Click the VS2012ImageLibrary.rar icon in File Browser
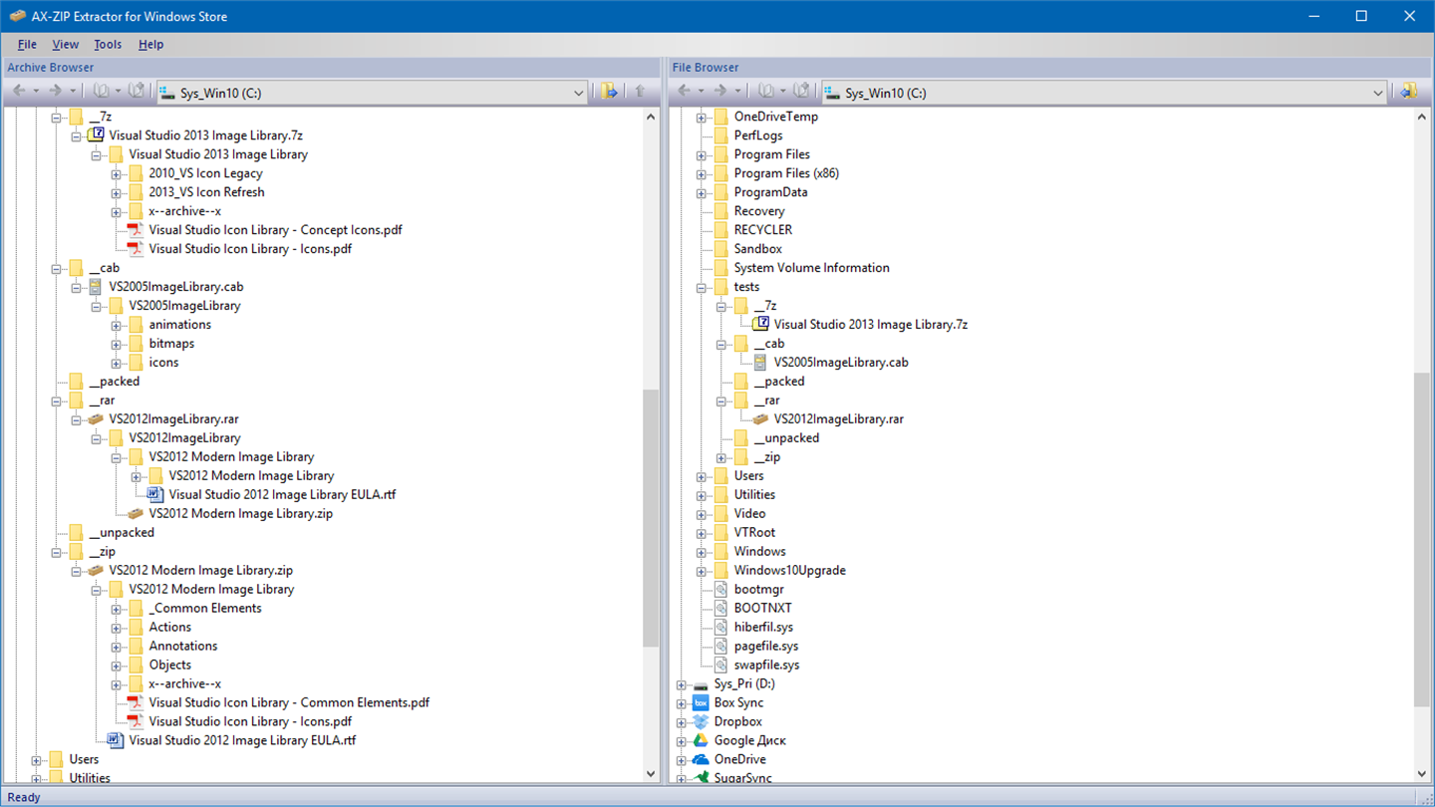Viewport: 1435px width, 807px height. point(760,419)
